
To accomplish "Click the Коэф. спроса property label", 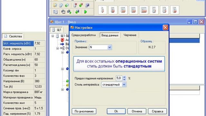I will pyautogui.click(x=12, y=49).
